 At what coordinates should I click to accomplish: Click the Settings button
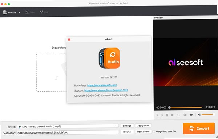point(127,126)
